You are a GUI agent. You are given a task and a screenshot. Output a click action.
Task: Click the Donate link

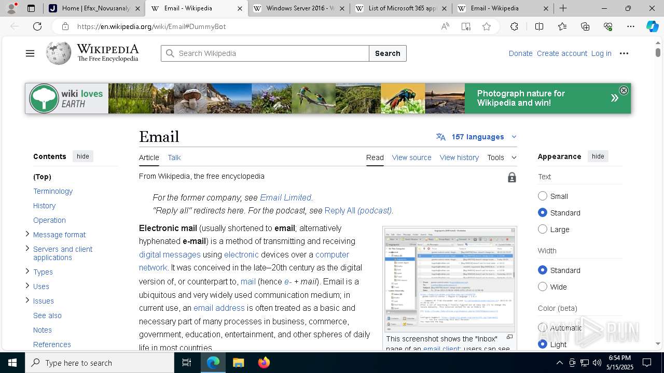click(x=520, y=53)
